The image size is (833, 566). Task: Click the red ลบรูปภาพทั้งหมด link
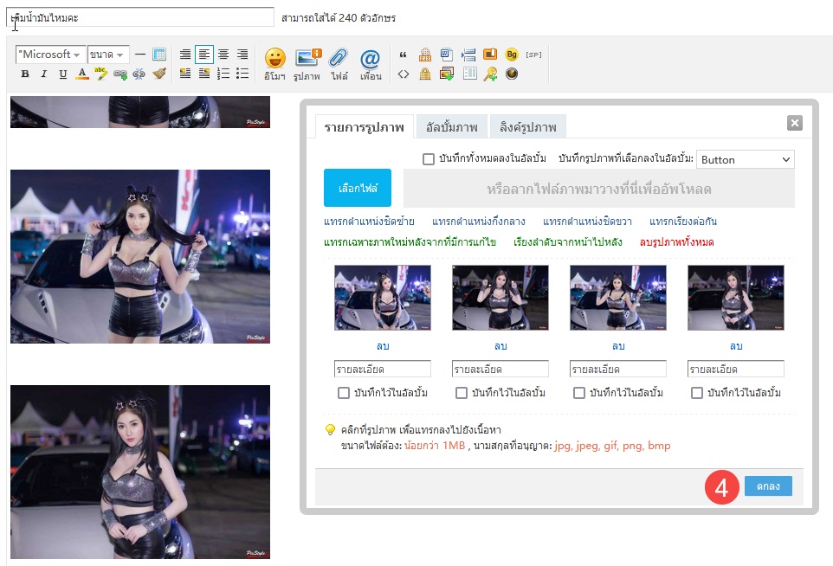[x=676, y=242]
